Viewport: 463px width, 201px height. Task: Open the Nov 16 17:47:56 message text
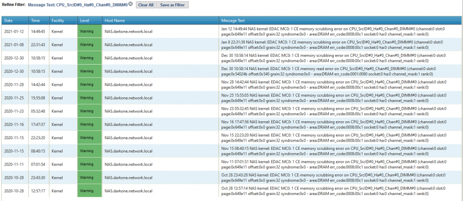coord(333,124)
